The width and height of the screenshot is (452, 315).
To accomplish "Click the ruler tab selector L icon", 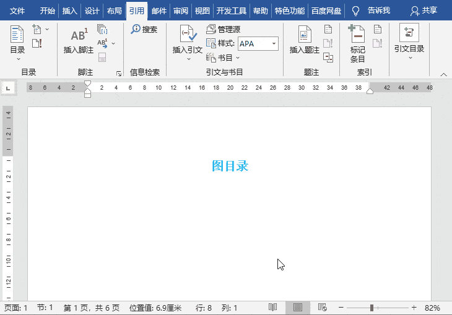I will click(8, 88).
